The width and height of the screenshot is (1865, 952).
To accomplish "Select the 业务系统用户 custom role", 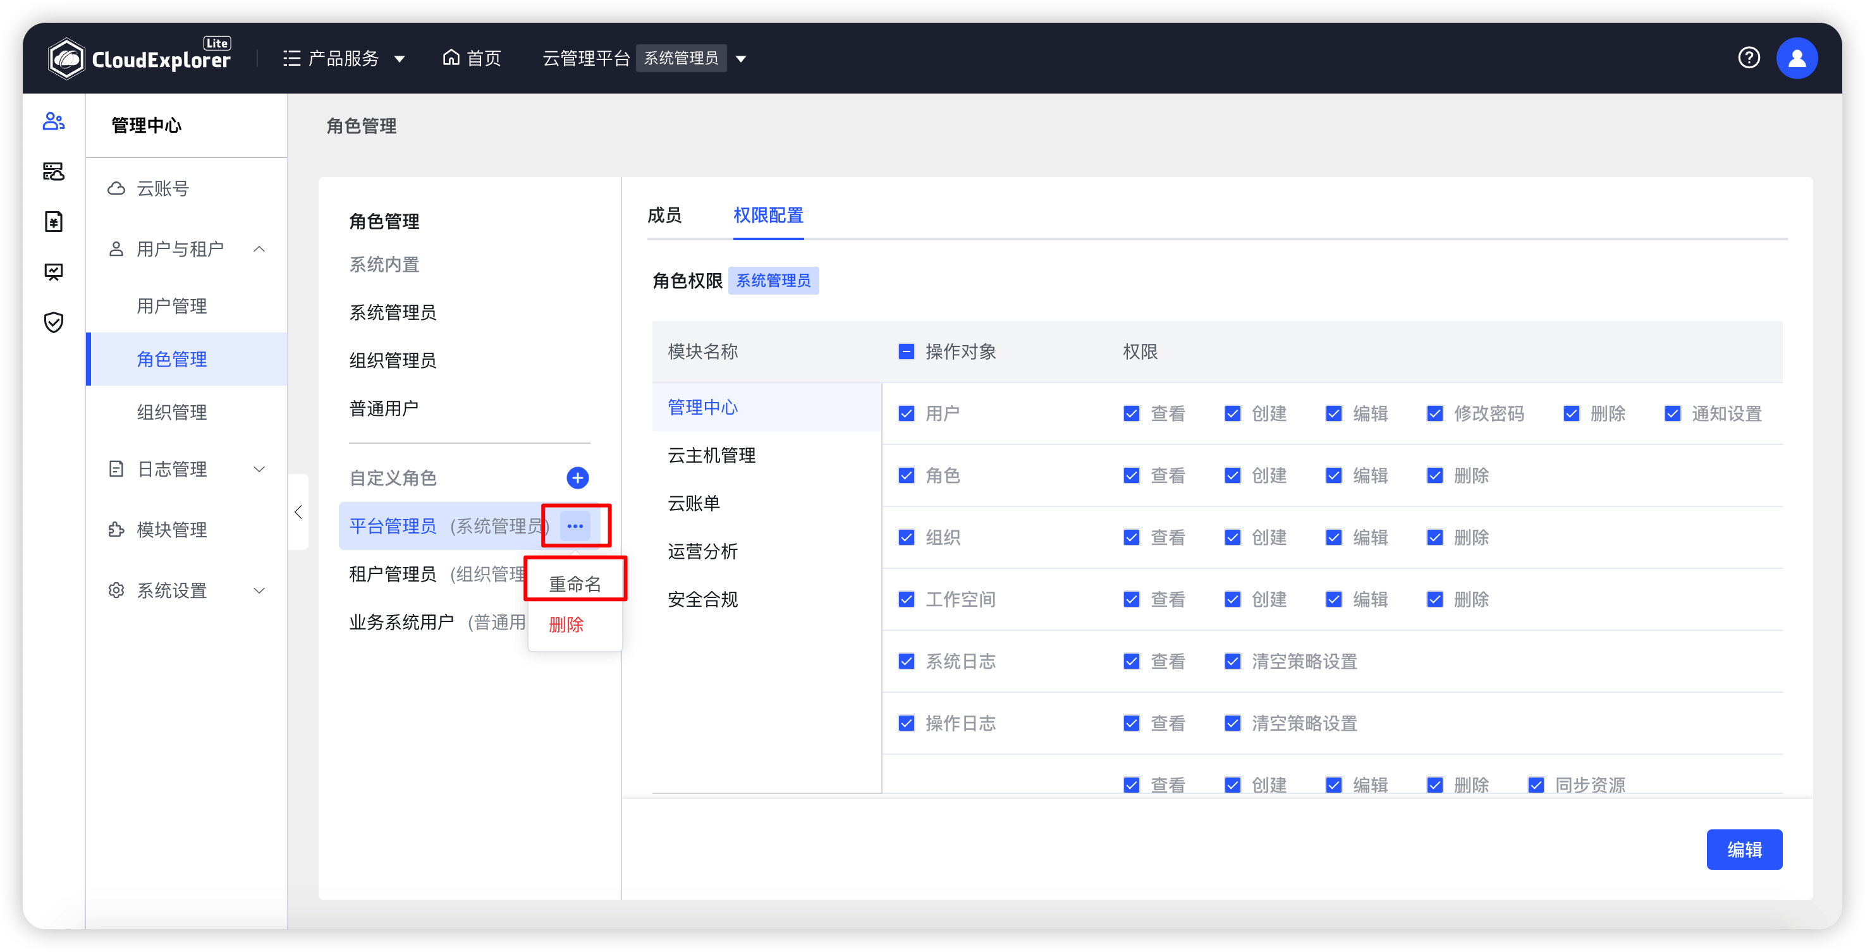I will tap(402, 622).
